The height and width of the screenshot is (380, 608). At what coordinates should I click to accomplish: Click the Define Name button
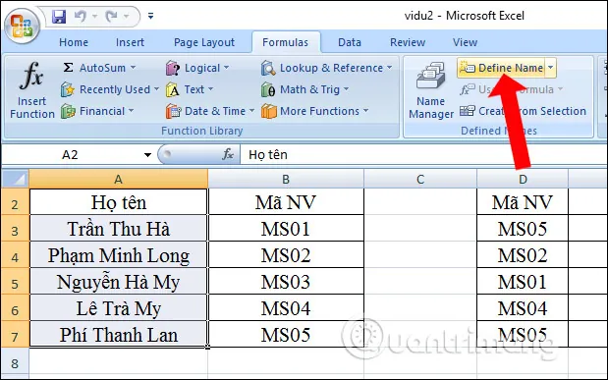(501, 68)
